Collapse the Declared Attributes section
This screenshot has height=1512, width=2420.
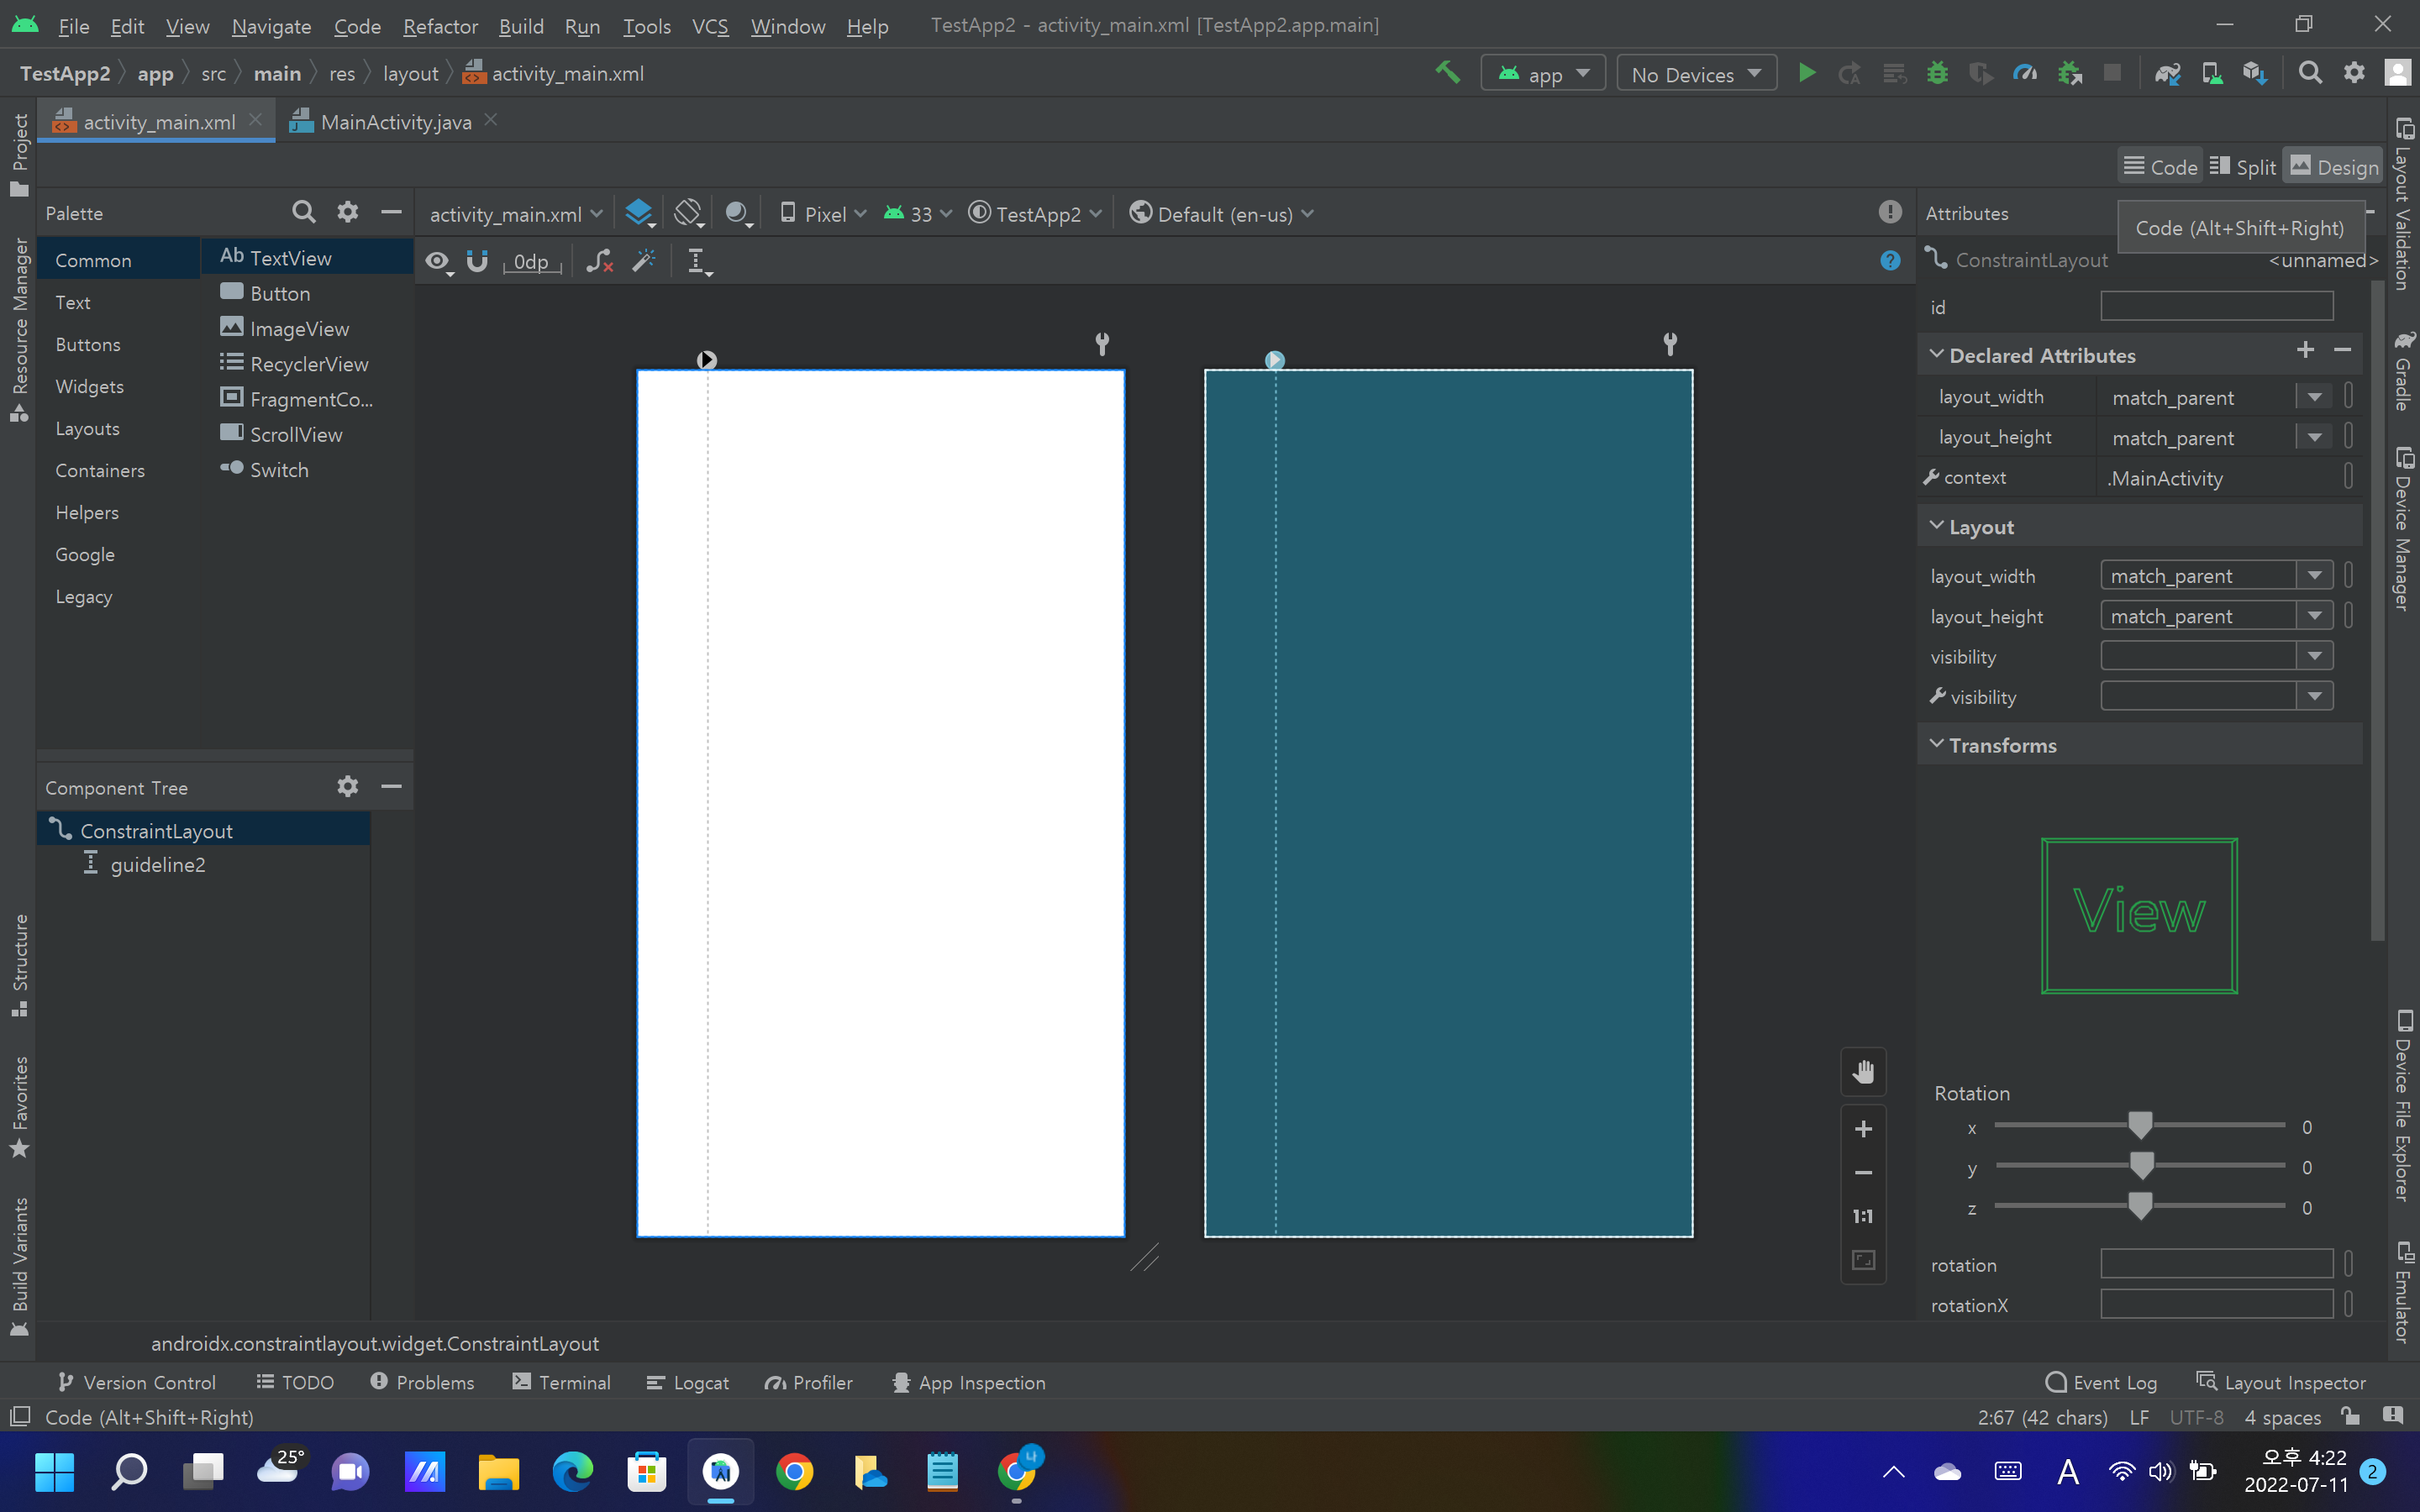click(1937, 355)
